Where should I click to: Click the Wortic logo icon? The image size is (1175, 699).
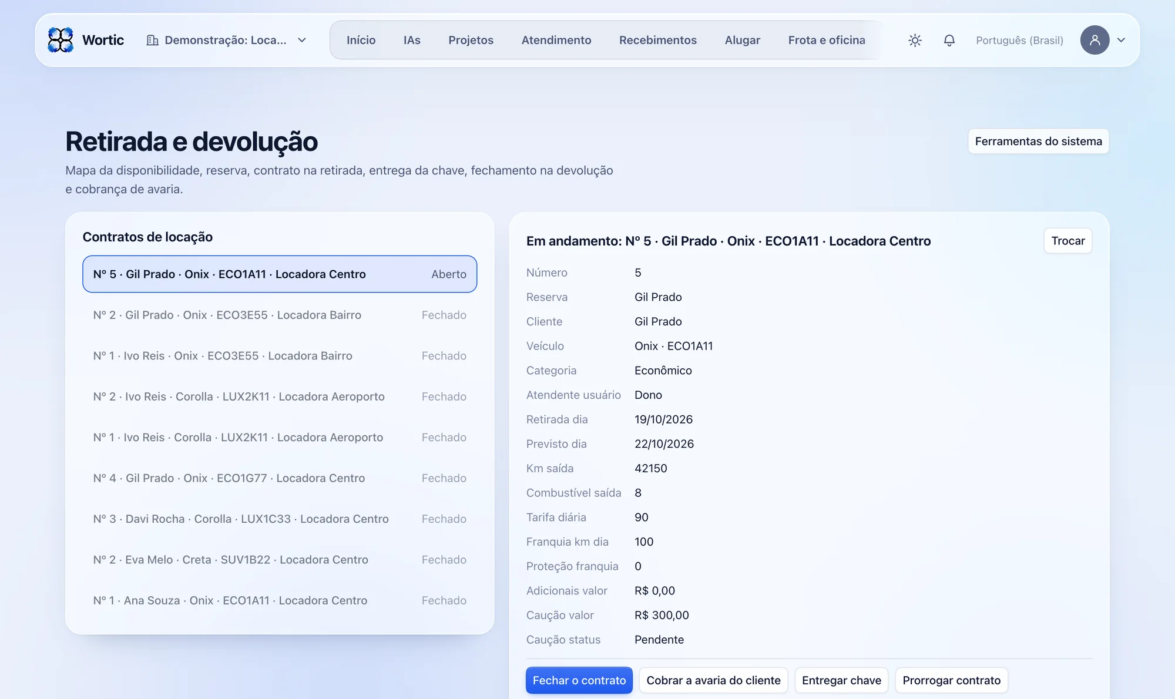(61, 40)
